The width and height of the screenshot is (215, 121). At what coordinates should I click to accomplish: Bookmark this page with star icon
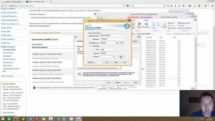coord(168,6)
